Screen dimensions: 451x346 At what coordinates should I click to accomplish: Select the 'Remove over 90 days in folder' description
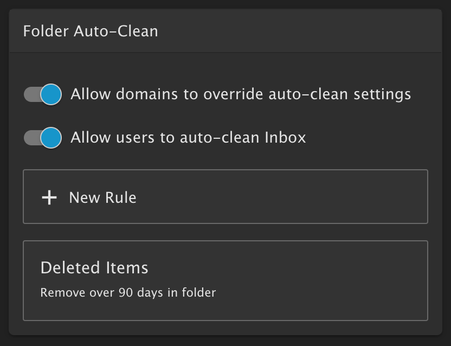pos(128,293)
